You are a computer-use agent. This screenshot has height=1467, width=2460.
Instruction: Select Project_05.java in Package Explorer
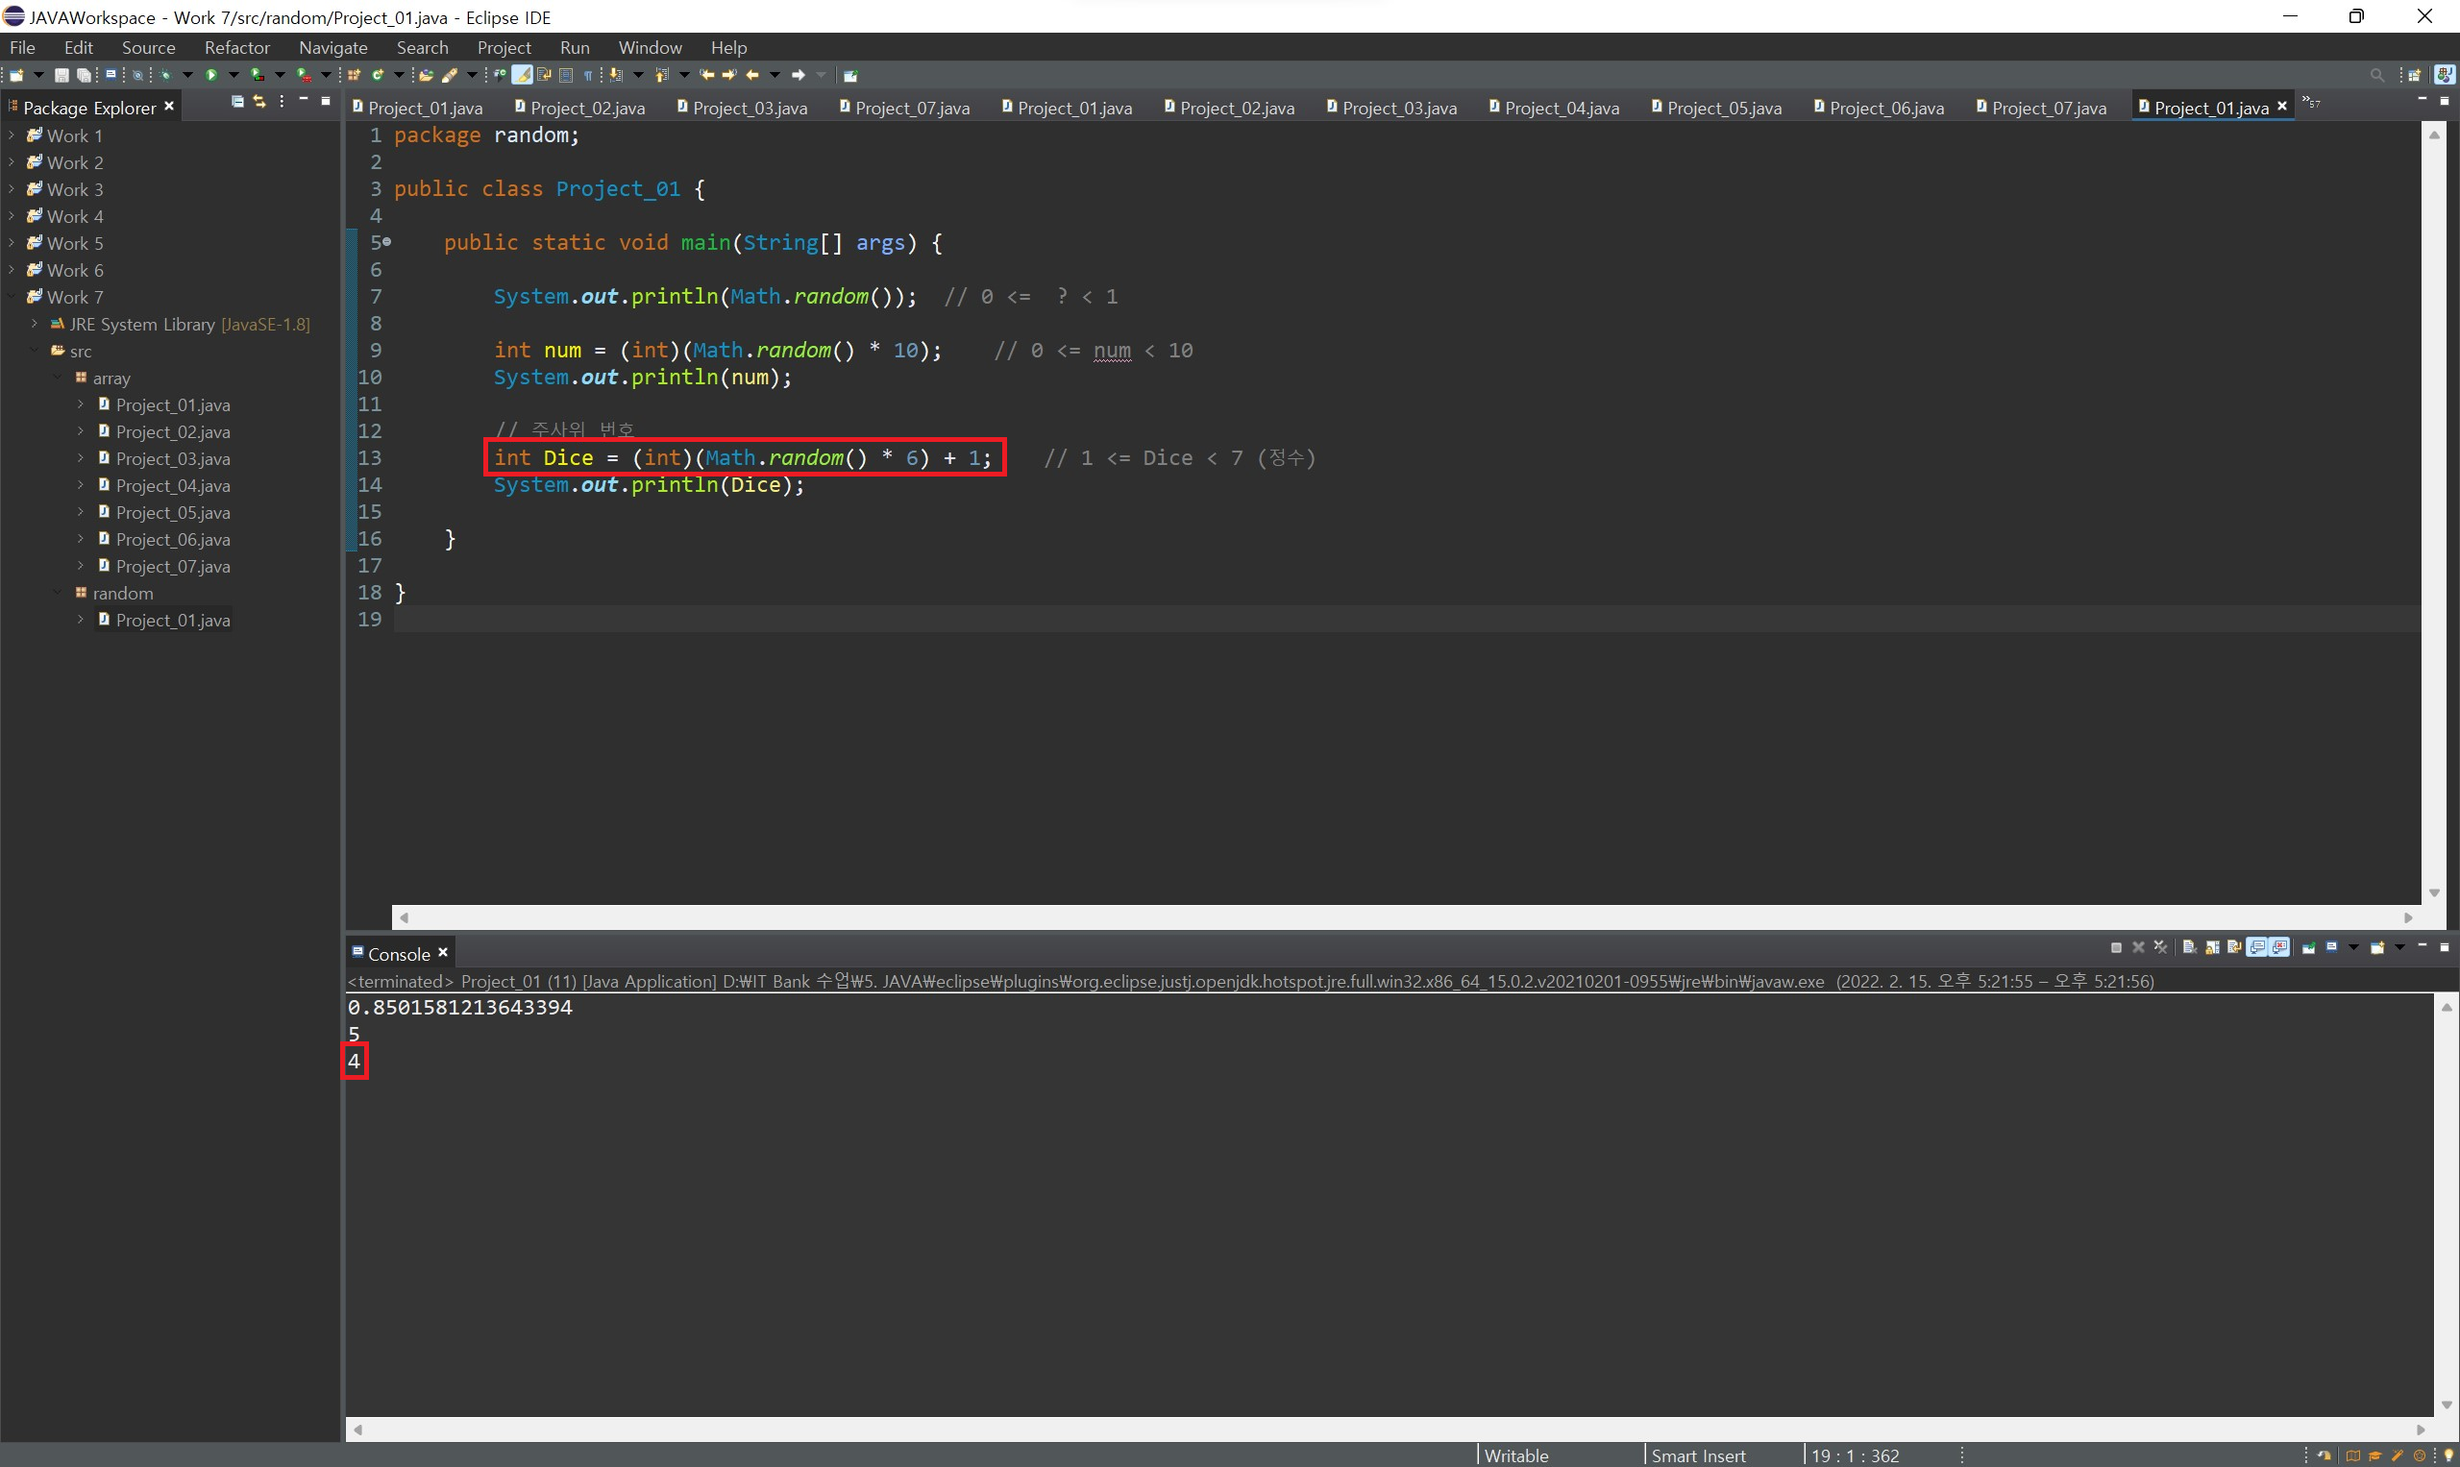point(172,512)
